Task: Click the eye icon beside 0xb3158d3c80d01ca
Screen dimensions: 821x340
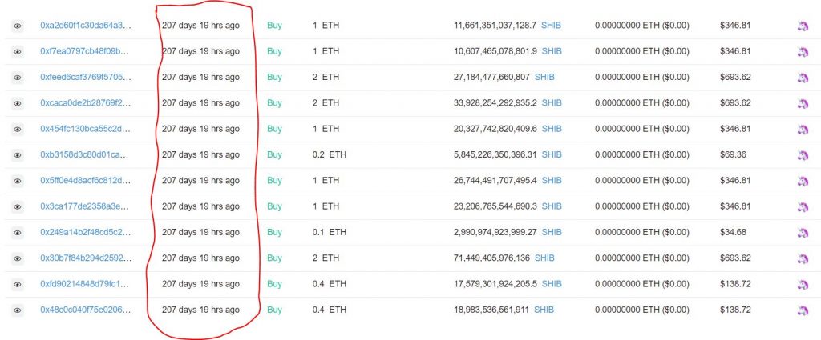Action: 18,155
